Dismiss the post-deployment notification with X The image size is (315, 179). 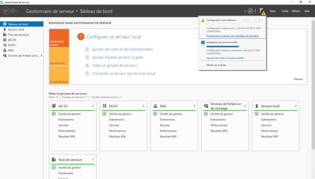[x=262, y=20]
